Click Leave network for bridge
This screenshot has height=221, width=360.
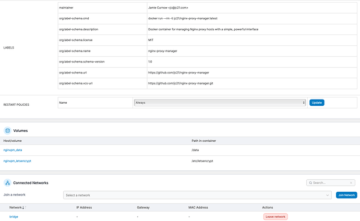[x=275, y=216]
